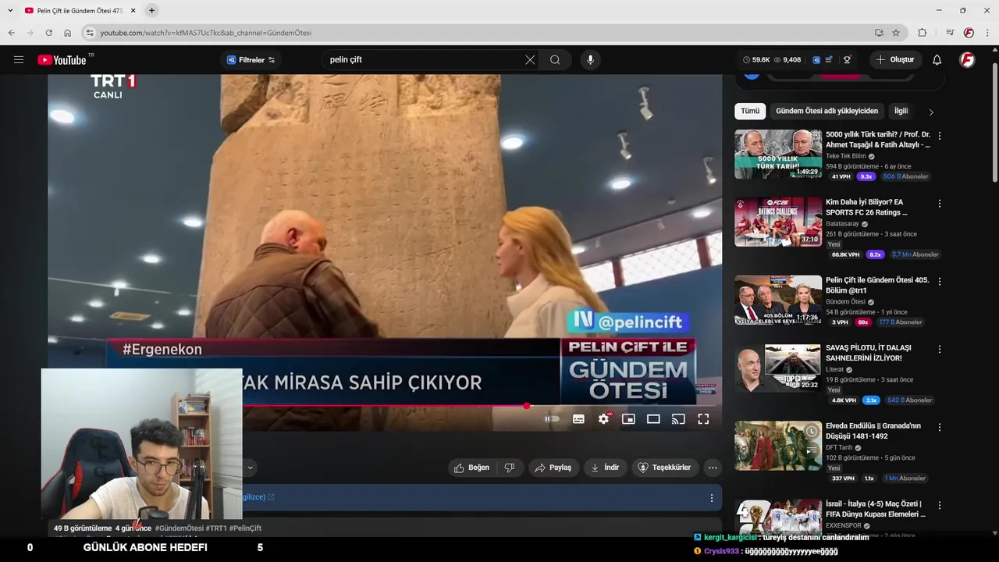Show more chips with right arrow
The image size is (999, 562).
coord(930,112)
